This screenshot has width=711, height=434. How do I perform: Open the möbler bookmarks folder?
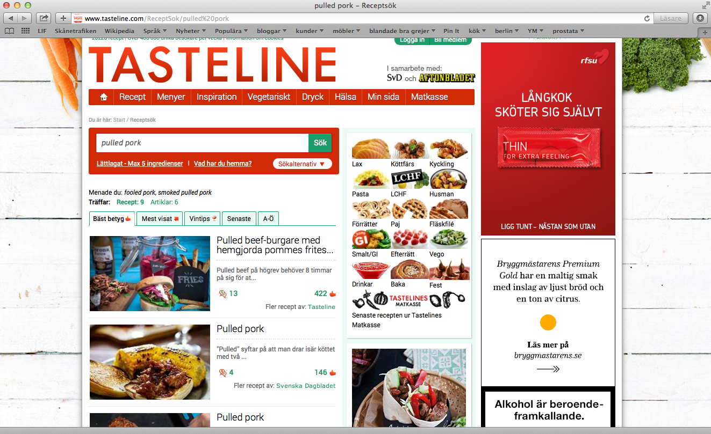pos(346,31)
